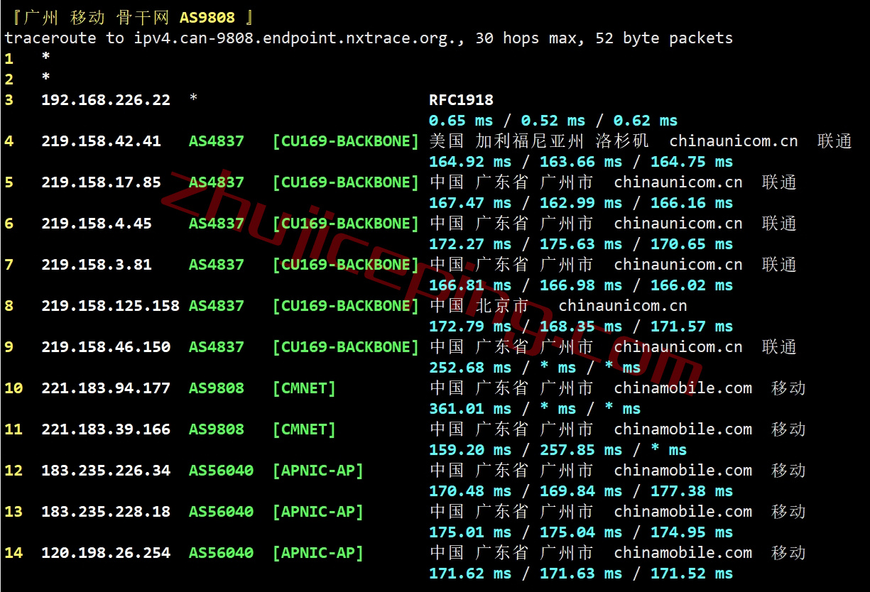Select IP 219.158.17.85

tap(101, 182)
